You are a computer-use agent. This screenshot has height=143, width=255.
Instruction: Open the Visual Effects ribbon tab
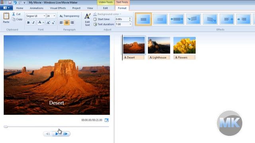pyautogui.click(x=58, y=8)
